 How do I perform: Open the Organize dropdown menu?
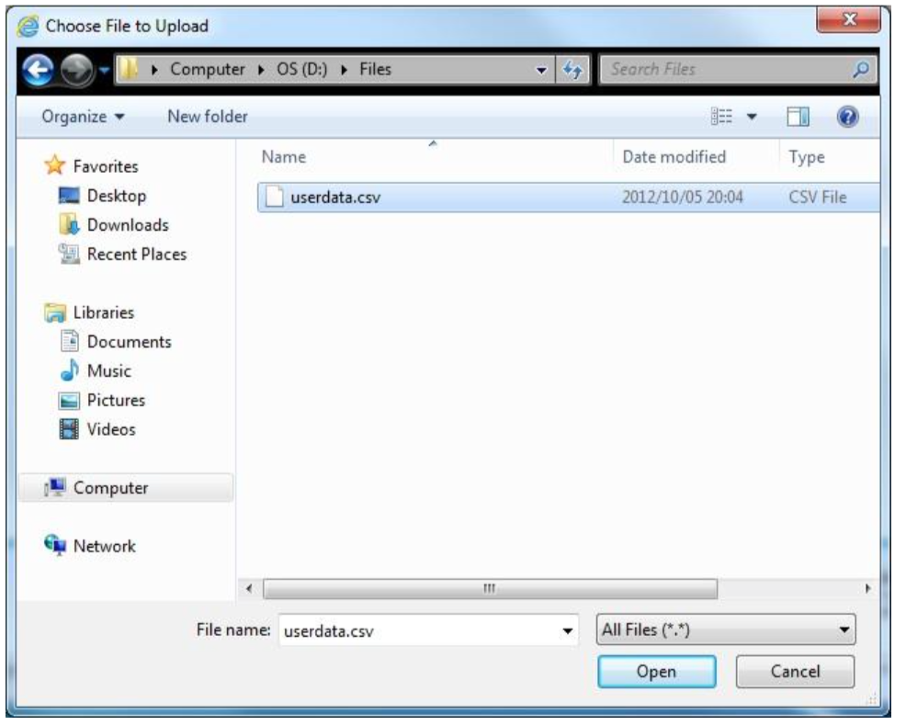pyautogui.click(x=84, y=118)
